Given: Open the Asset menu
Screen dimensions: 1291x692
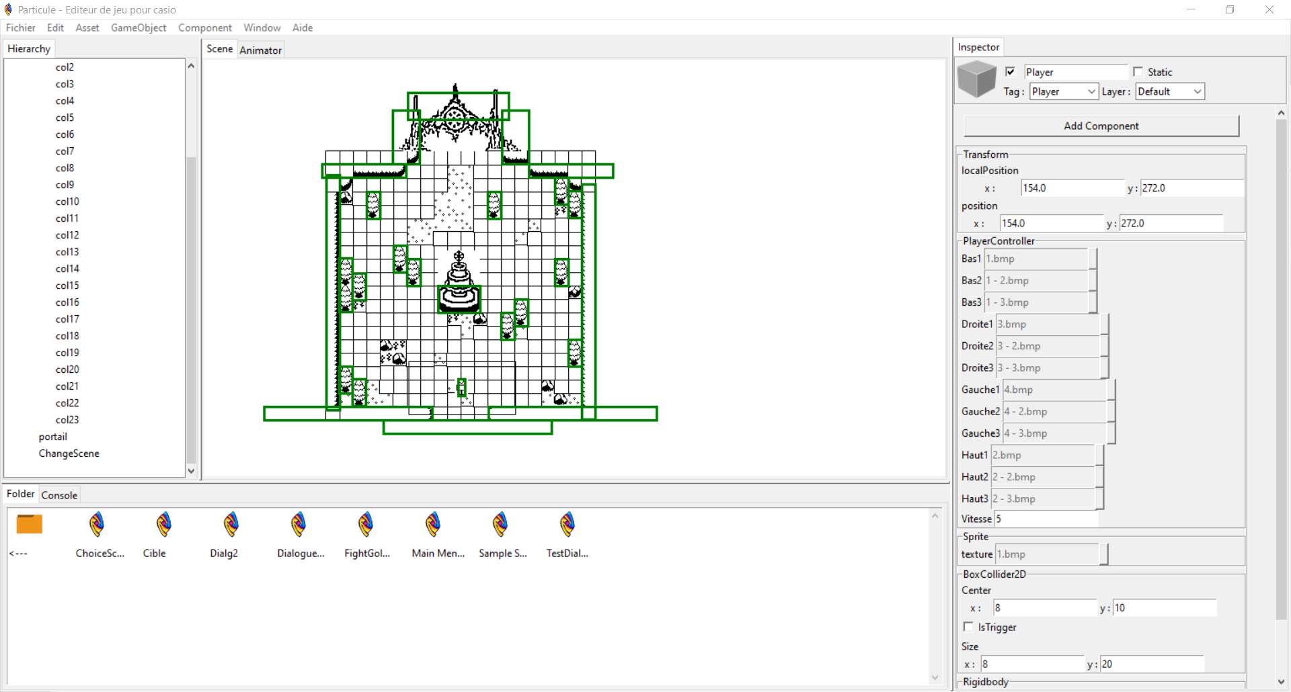Looking at the screenshot, I should click(x=87, y=28).
